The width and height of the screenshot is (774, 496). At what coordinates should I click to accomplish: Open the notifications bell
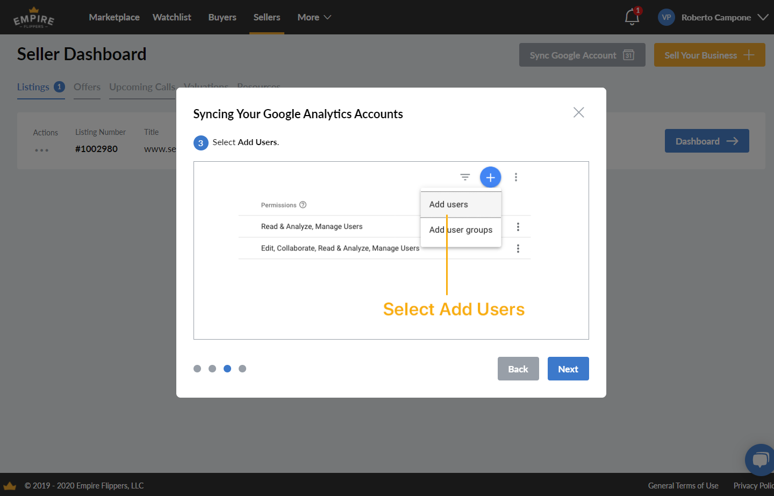(x=632, y=17)
